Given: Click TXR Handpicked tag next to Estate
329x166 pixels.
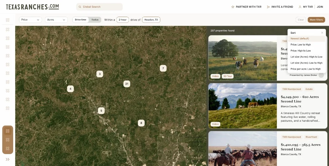Looking at the screenshot, I should (291, 89).
